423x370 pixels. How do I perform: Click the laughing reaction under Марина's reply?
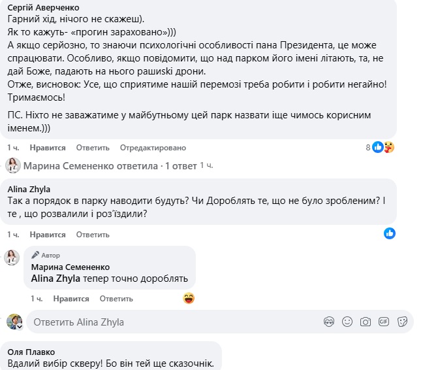(189, 298)
